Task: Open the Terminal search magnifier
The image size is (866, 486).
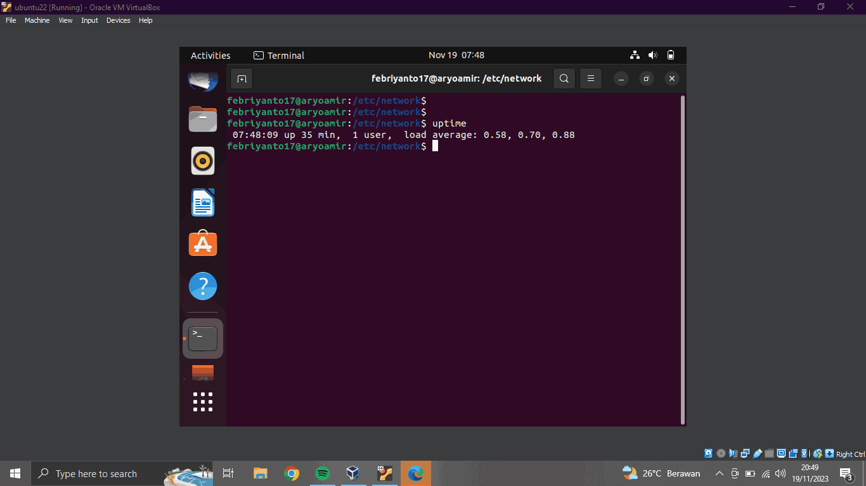Action: coord(564,78)
